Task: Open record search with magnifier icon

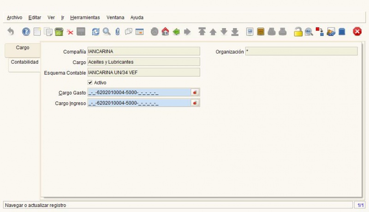Action: coord(107,32)
